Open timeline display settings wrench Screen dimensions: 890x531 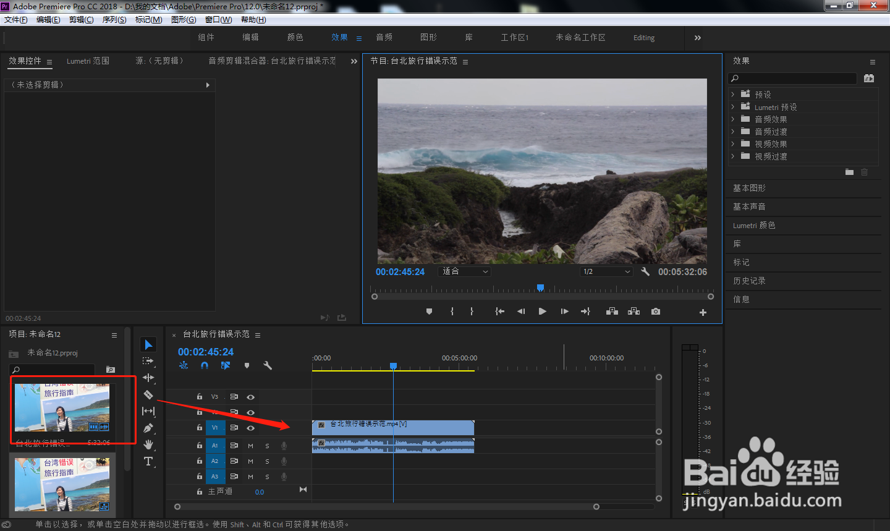(268, 365)
